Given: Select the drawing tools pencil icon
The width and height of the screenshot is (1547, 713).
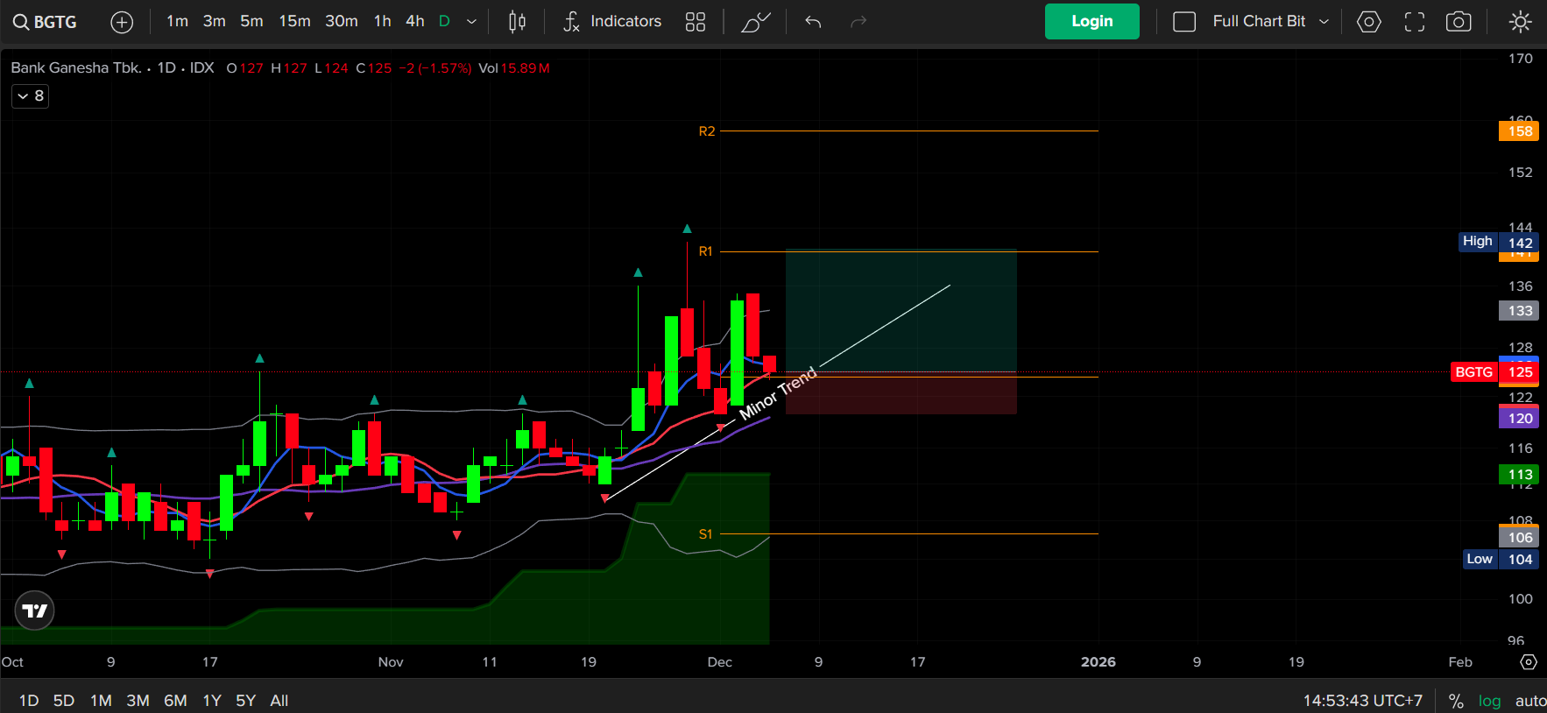Looking at the screenshot, I should tap(755, 22).
